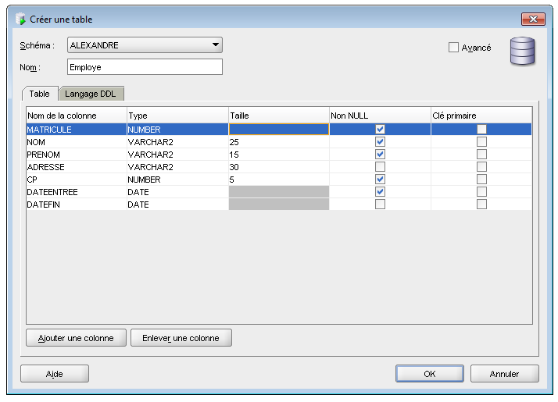Open the Schéma dropdown list

point(216,45)
